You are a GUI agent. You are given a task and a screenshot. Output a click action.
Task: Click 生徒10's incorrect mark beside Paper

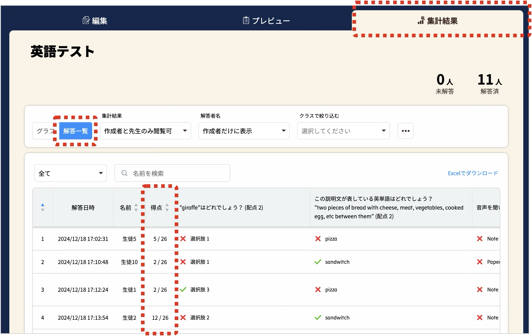click(480, 262)
